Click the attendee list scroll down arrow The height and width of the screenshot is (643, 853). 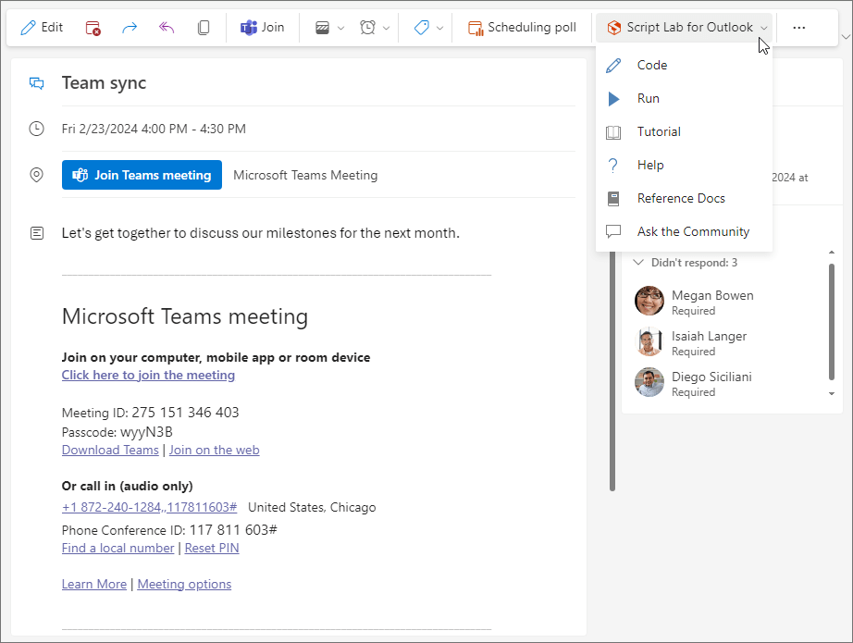[831, 393]
